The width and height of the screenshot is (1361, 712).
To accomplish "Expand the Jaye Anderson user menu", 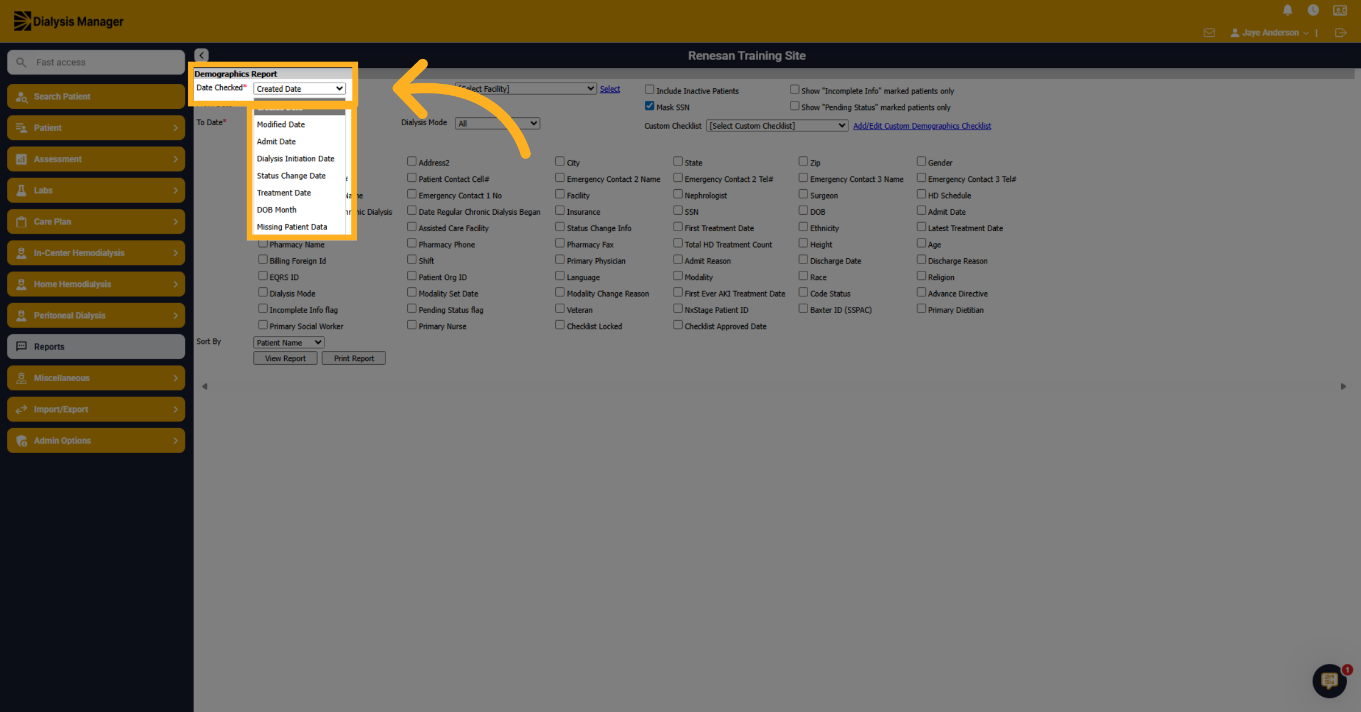I will pos(1269,33).
